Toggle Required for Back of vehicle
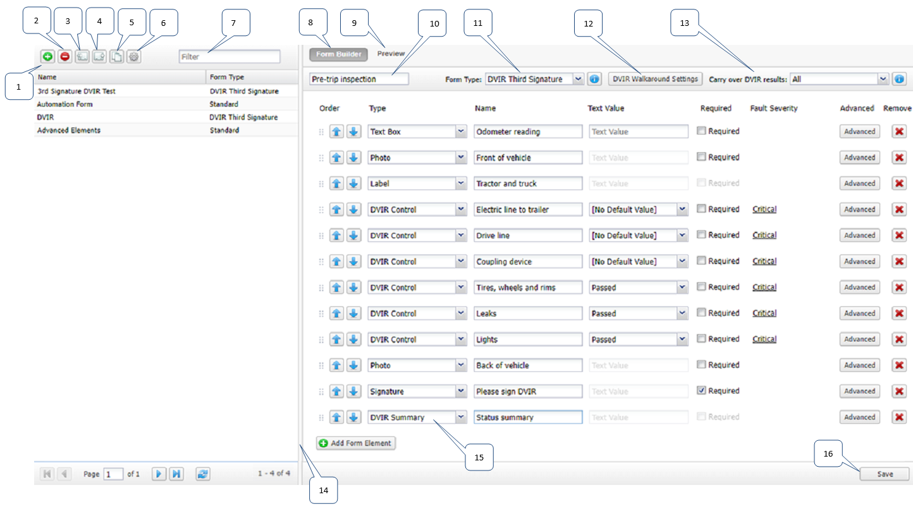 [x=701, y=364]
